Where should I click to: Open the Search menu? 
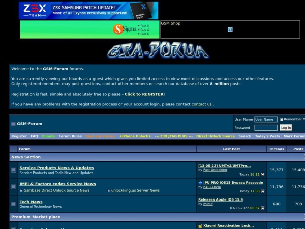coord(245,136)
